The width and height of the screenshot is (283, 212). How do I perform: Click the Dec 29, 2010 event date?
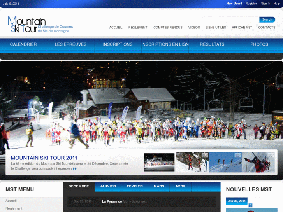tap(83, 201)
